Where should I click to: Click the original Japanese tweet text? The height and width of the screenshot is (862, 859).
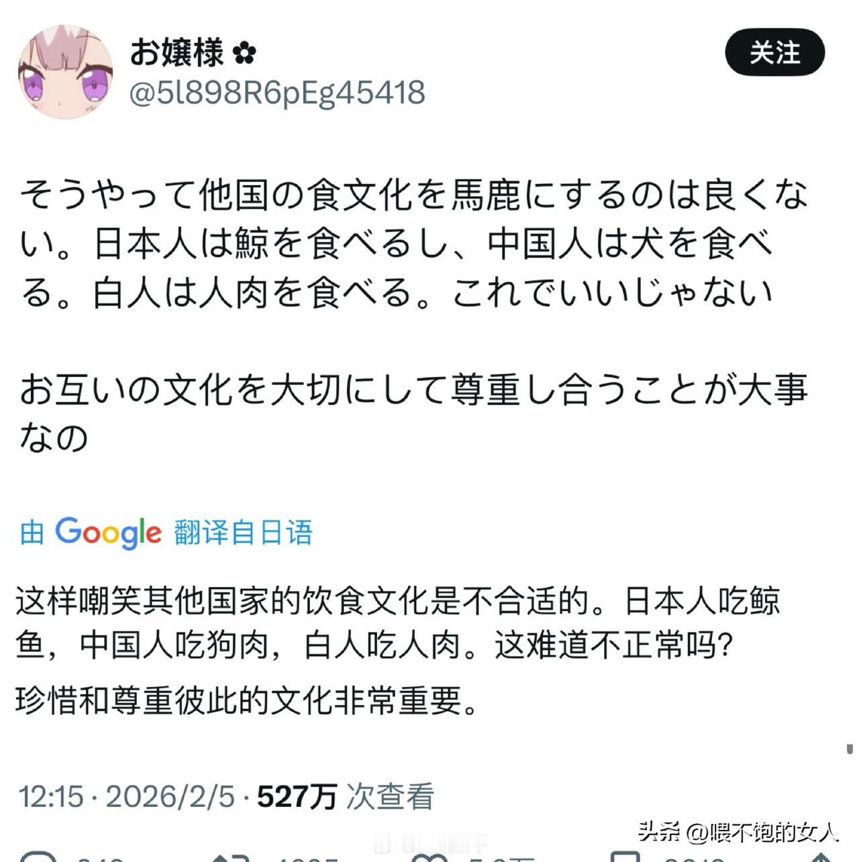414,316
